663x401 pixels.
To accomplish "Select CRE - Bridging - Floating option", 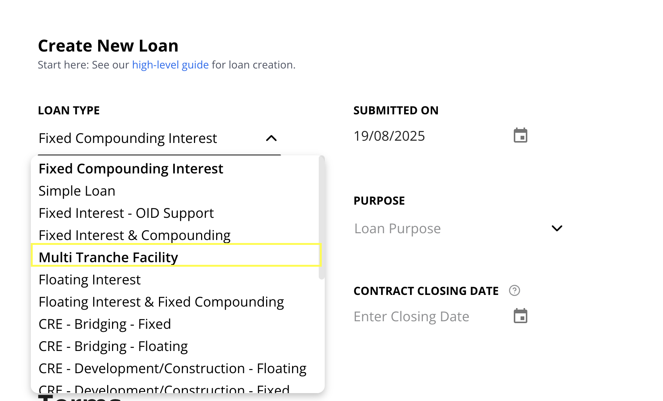I will click(113, 346).
